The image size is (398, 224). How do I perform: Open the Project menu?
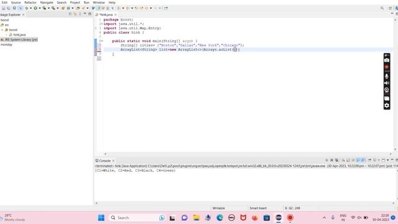pyautogui.click(x=75, y=2)
